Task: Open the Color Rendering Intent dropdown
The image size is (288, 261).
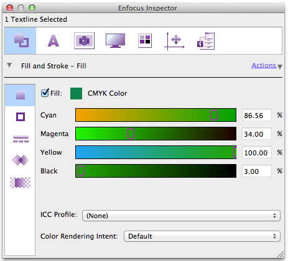Action: click(x=202, y=236)
